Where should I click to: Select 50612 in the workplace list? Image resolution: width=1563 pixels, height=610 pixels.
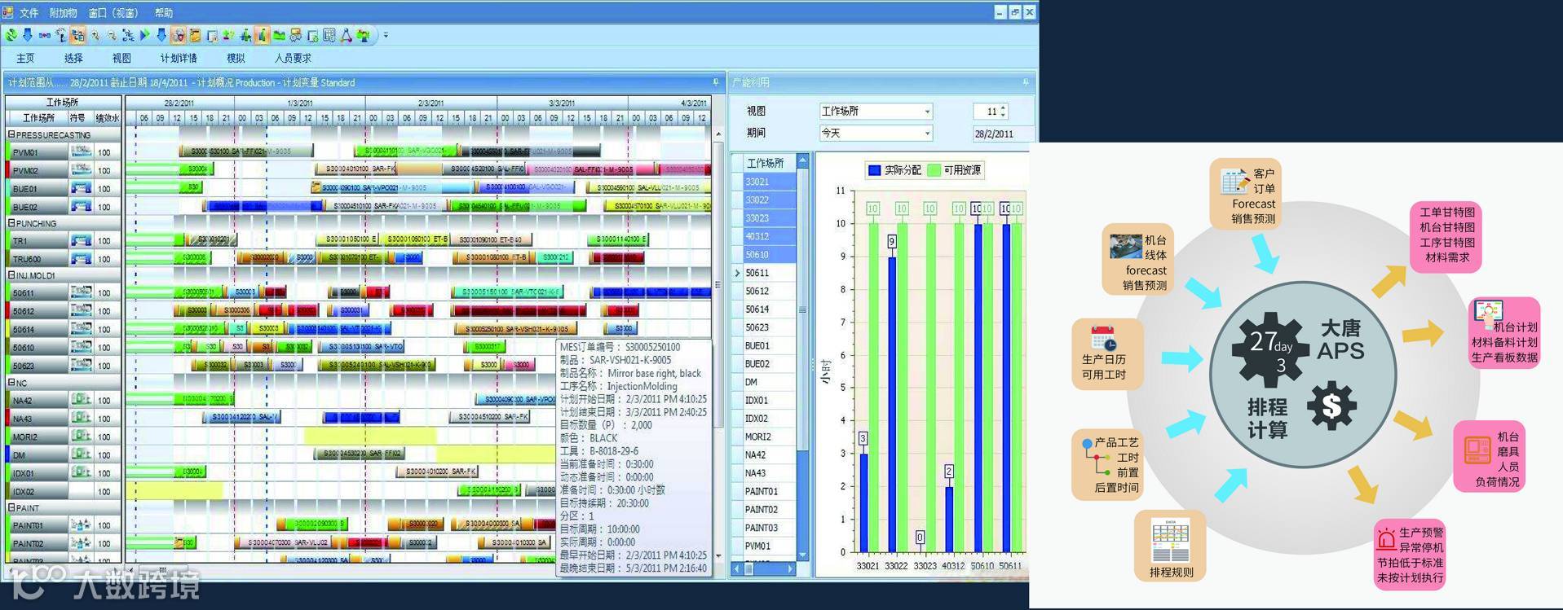(770, 291)
